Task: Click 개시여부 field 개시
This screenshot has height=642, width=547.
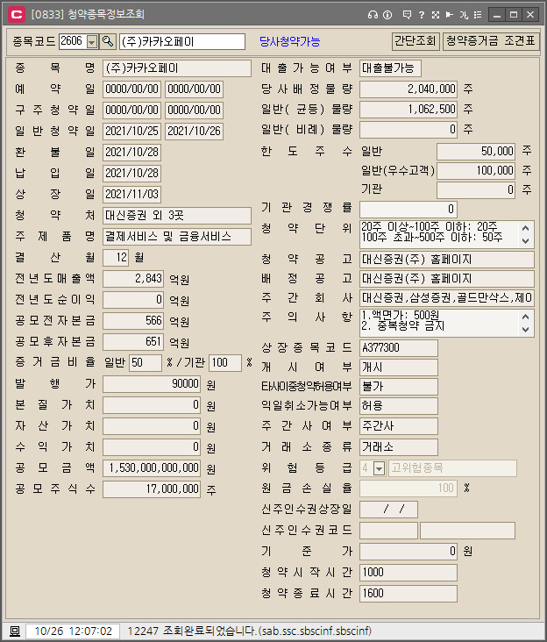Action: pos(399,367)
